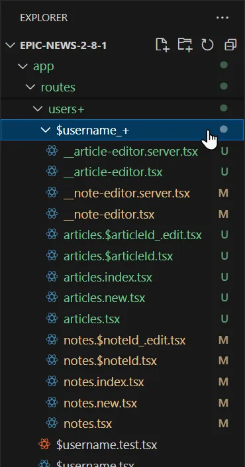Image resolution: width=245 pixels, height=467 pixels.
Task: Click the M badge on notes.tsx
Action: coord(224,423)
